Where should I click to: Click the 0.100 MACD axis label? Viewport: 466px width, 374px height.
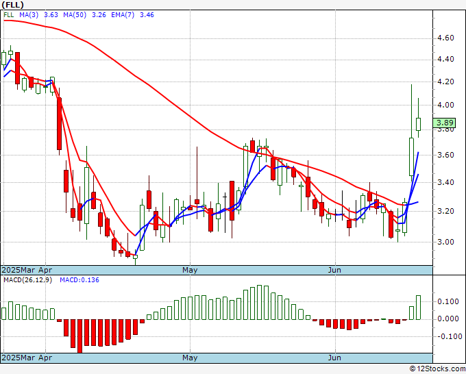coord(448,301)
